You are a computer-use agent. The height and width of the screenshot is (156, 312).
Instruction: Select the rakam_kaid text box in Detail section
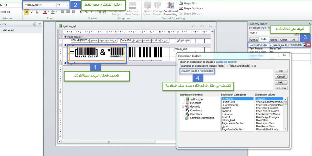pos(188,49)
